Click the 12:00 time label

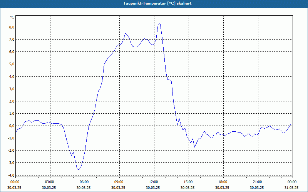pyautogui.click(x=154, y=182)
